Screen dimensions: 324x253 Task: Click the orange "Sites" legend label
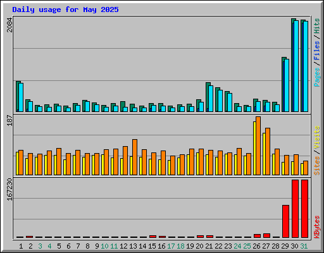coord(316,166)
